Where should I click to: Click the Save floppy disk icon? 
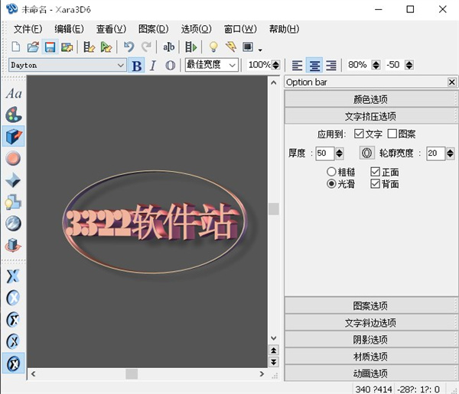(x=50, y=47)
